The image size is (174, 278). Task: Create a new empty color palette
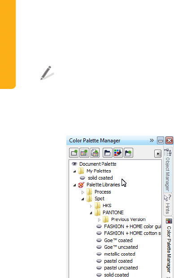point(74,153)
